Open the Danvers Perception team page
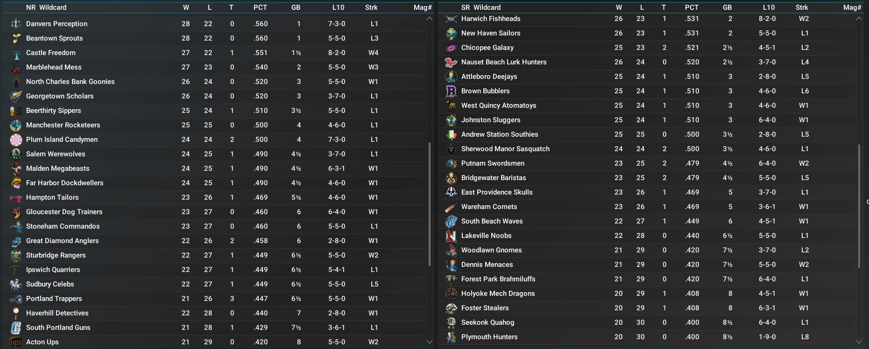 pos(57,24)
